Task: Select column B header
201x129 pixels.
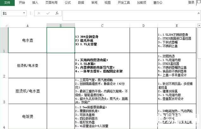Action: [61, 25]
